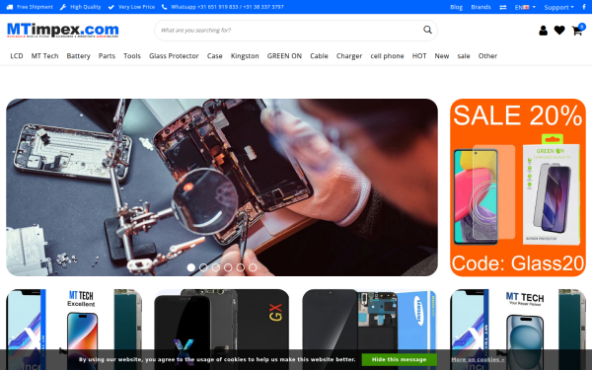Screen dimensions: 592x370
Task: Select the fourth carousel slide dot
Action: point(228,267)
